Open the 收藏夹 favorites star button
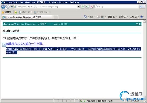Viewport: 147px width, 103px height. (x=6, y=12)
